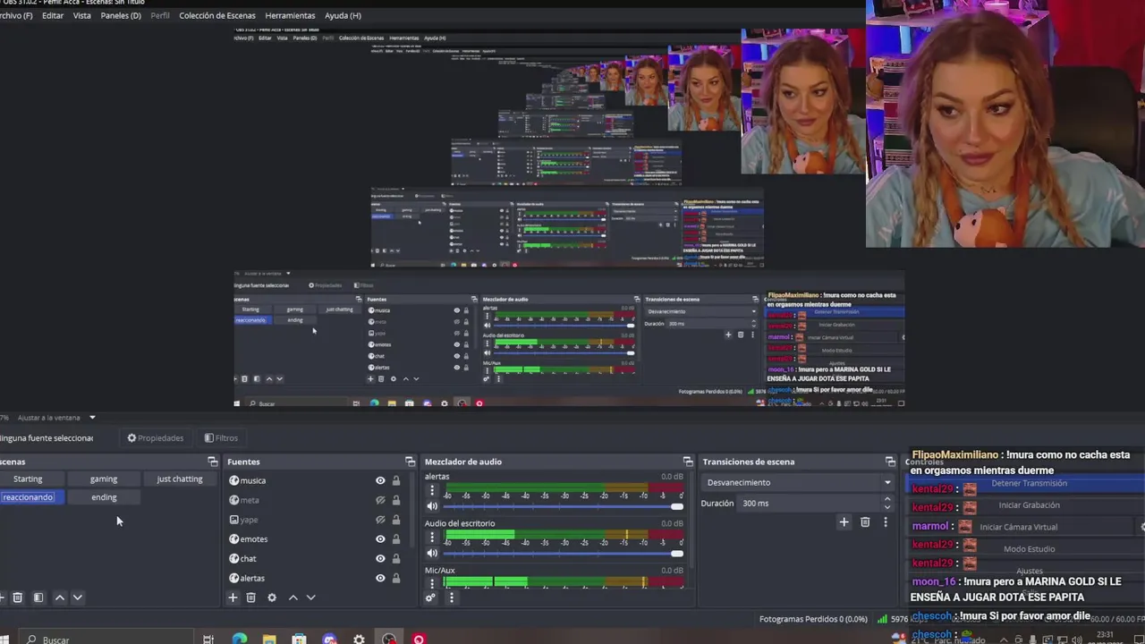Click Detener Transmisión button
Screen dimensions: 1145x644
[x=1029, y=483]
